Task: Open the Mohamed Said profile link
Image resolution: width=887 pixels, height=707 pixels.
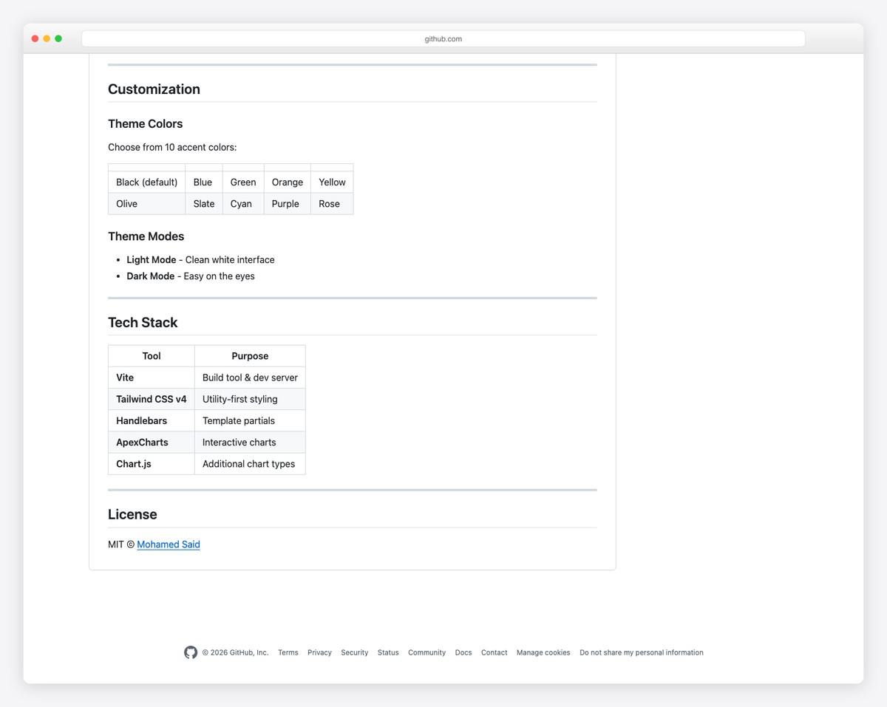Action: coord(168,544)
